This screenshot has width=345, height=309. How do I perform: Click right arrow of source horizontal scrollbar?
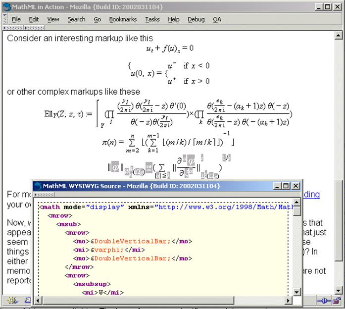pos(288,301)
